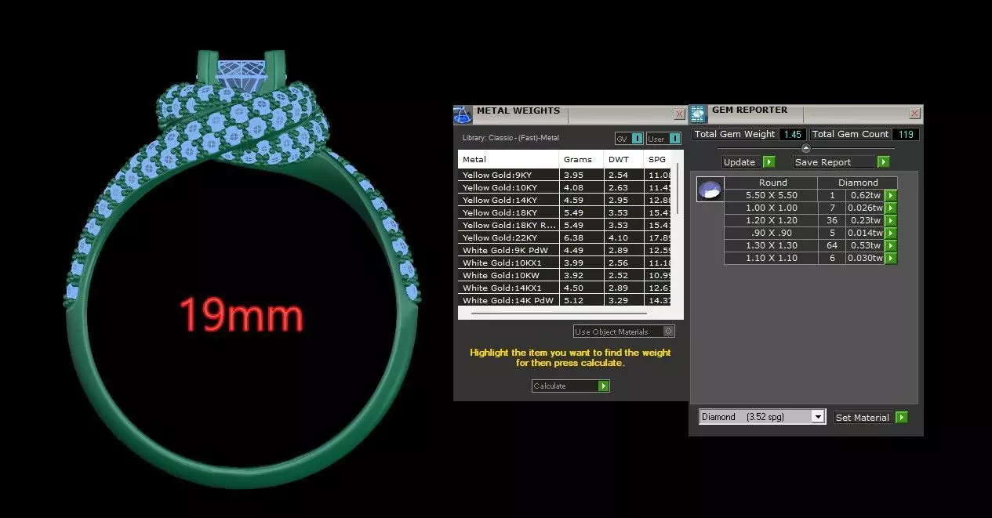Viewport: 992px width, 518px height.
Task: Click the metal list vertical scrollbar
Action: click(676, 188)
